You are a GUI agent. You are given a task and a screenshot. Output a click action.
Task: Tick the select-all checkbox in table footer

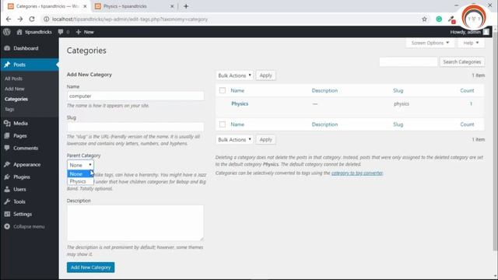223,124
